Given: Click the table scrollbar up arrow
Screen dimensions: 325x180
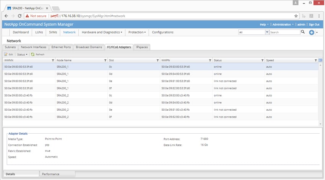Looking at the screenshot, I should coord(320,65).
